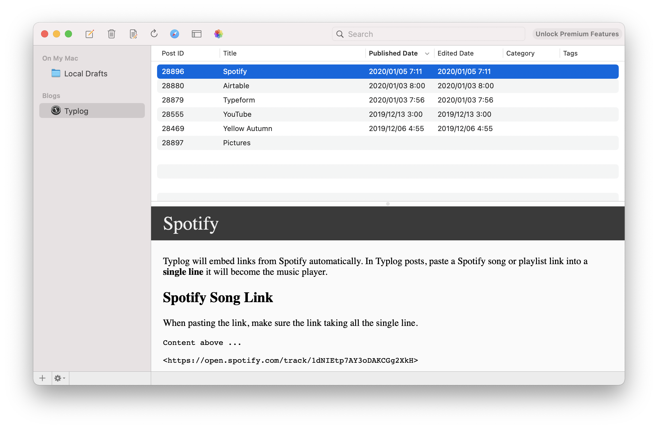Sort by Tags column header

point(570,53)
